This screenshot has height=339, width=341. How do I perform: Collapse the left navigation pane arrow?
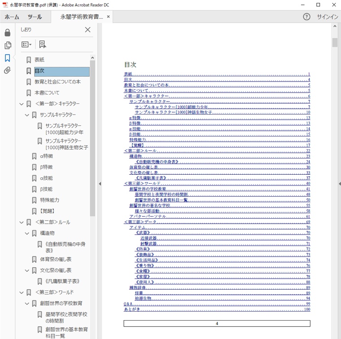tap(100, 184)
